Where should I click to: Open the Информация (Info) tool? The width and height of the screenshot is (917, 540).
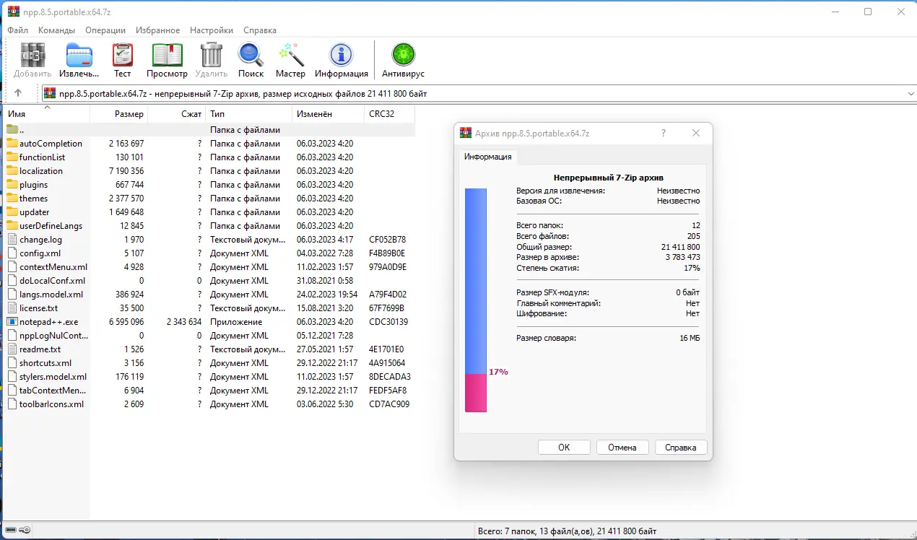tap(341, 56)
